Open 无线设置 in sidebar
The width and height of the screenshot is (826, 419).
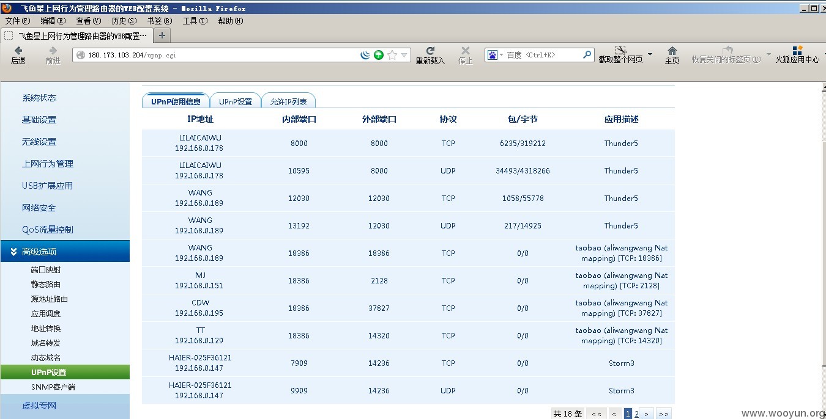tap(39, 142)
